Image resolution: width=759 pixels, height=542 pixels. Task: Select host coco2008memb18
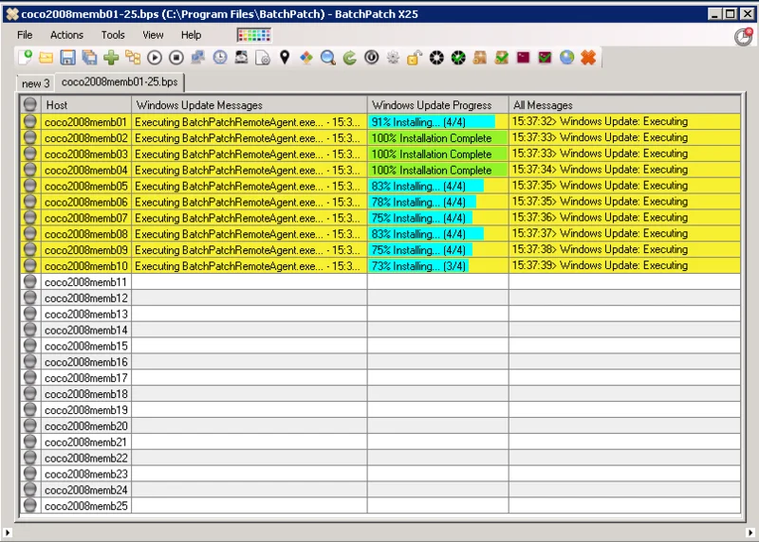(86, 394)
